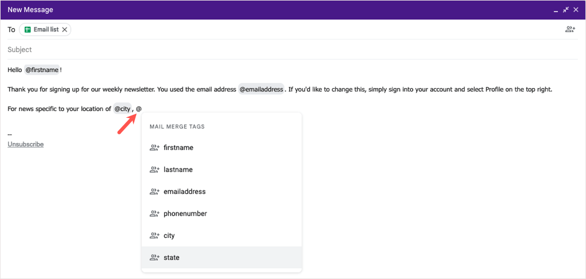Select firstname merge tag from list
The width and height of the screenshot is (586, 279).
pos(178,148)
